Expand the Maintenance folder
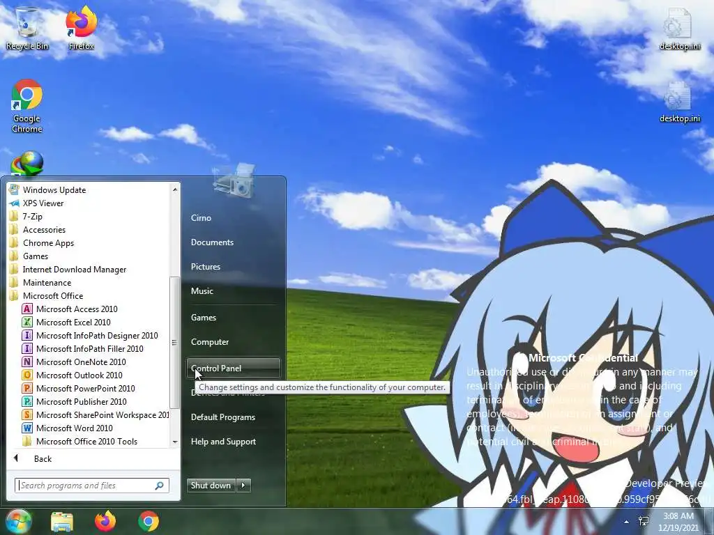Viewport: 714px width, 535px height. coord(40,283)
